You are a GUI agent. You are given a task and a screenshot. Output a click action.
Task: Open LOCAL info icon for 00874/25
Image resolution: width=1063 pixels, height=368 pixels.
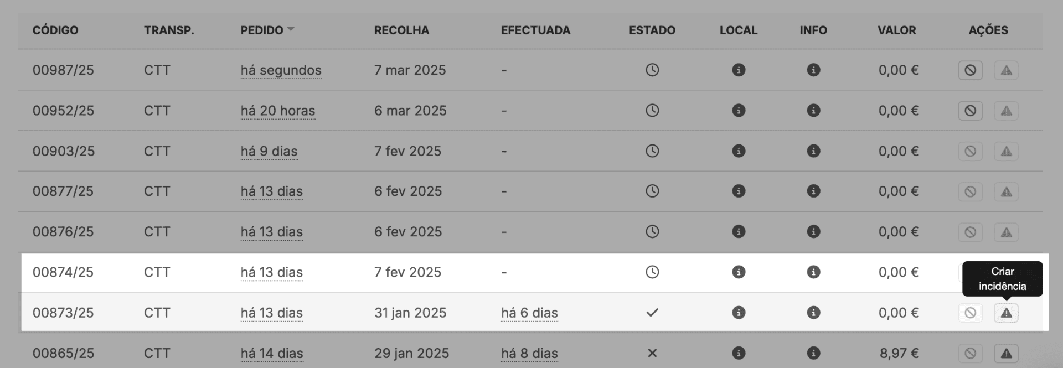(739, 272)
